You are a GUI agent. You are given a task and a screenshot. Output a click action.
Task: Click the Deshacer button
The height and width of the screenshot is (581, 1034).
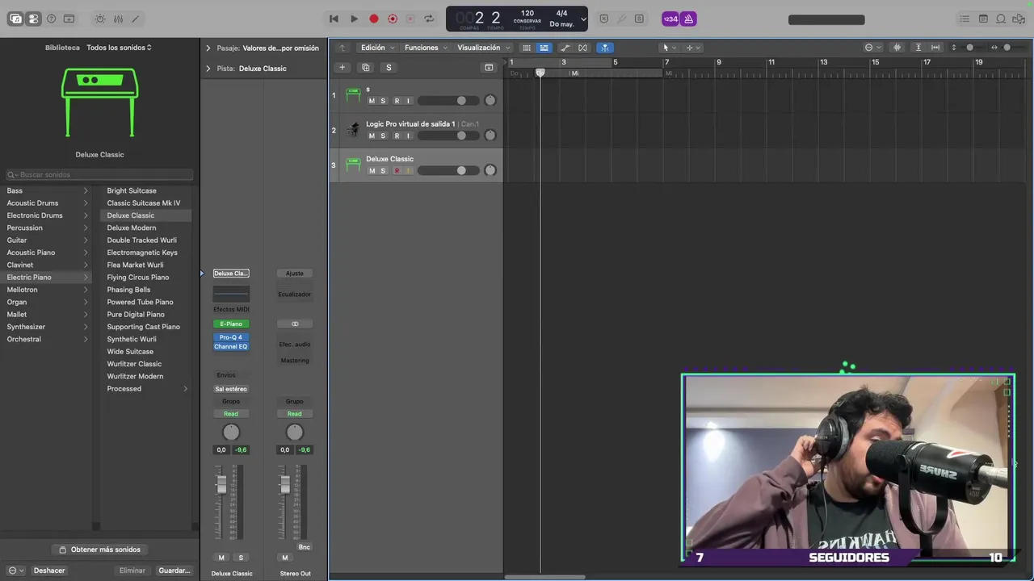tap(49, 571)
